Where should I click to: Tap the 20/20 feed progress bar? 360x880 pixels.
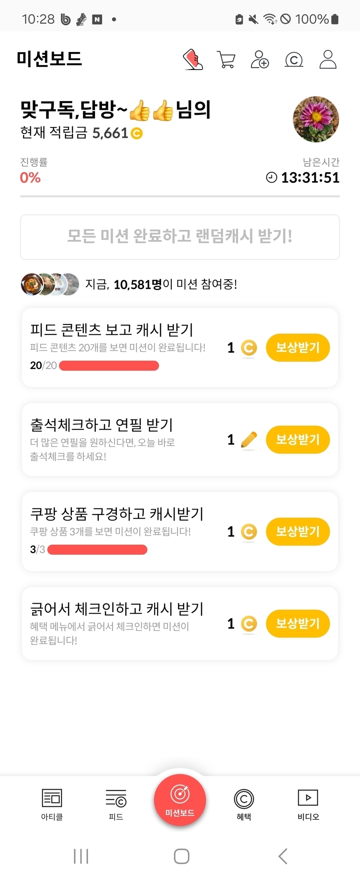[x=109, y=366]
